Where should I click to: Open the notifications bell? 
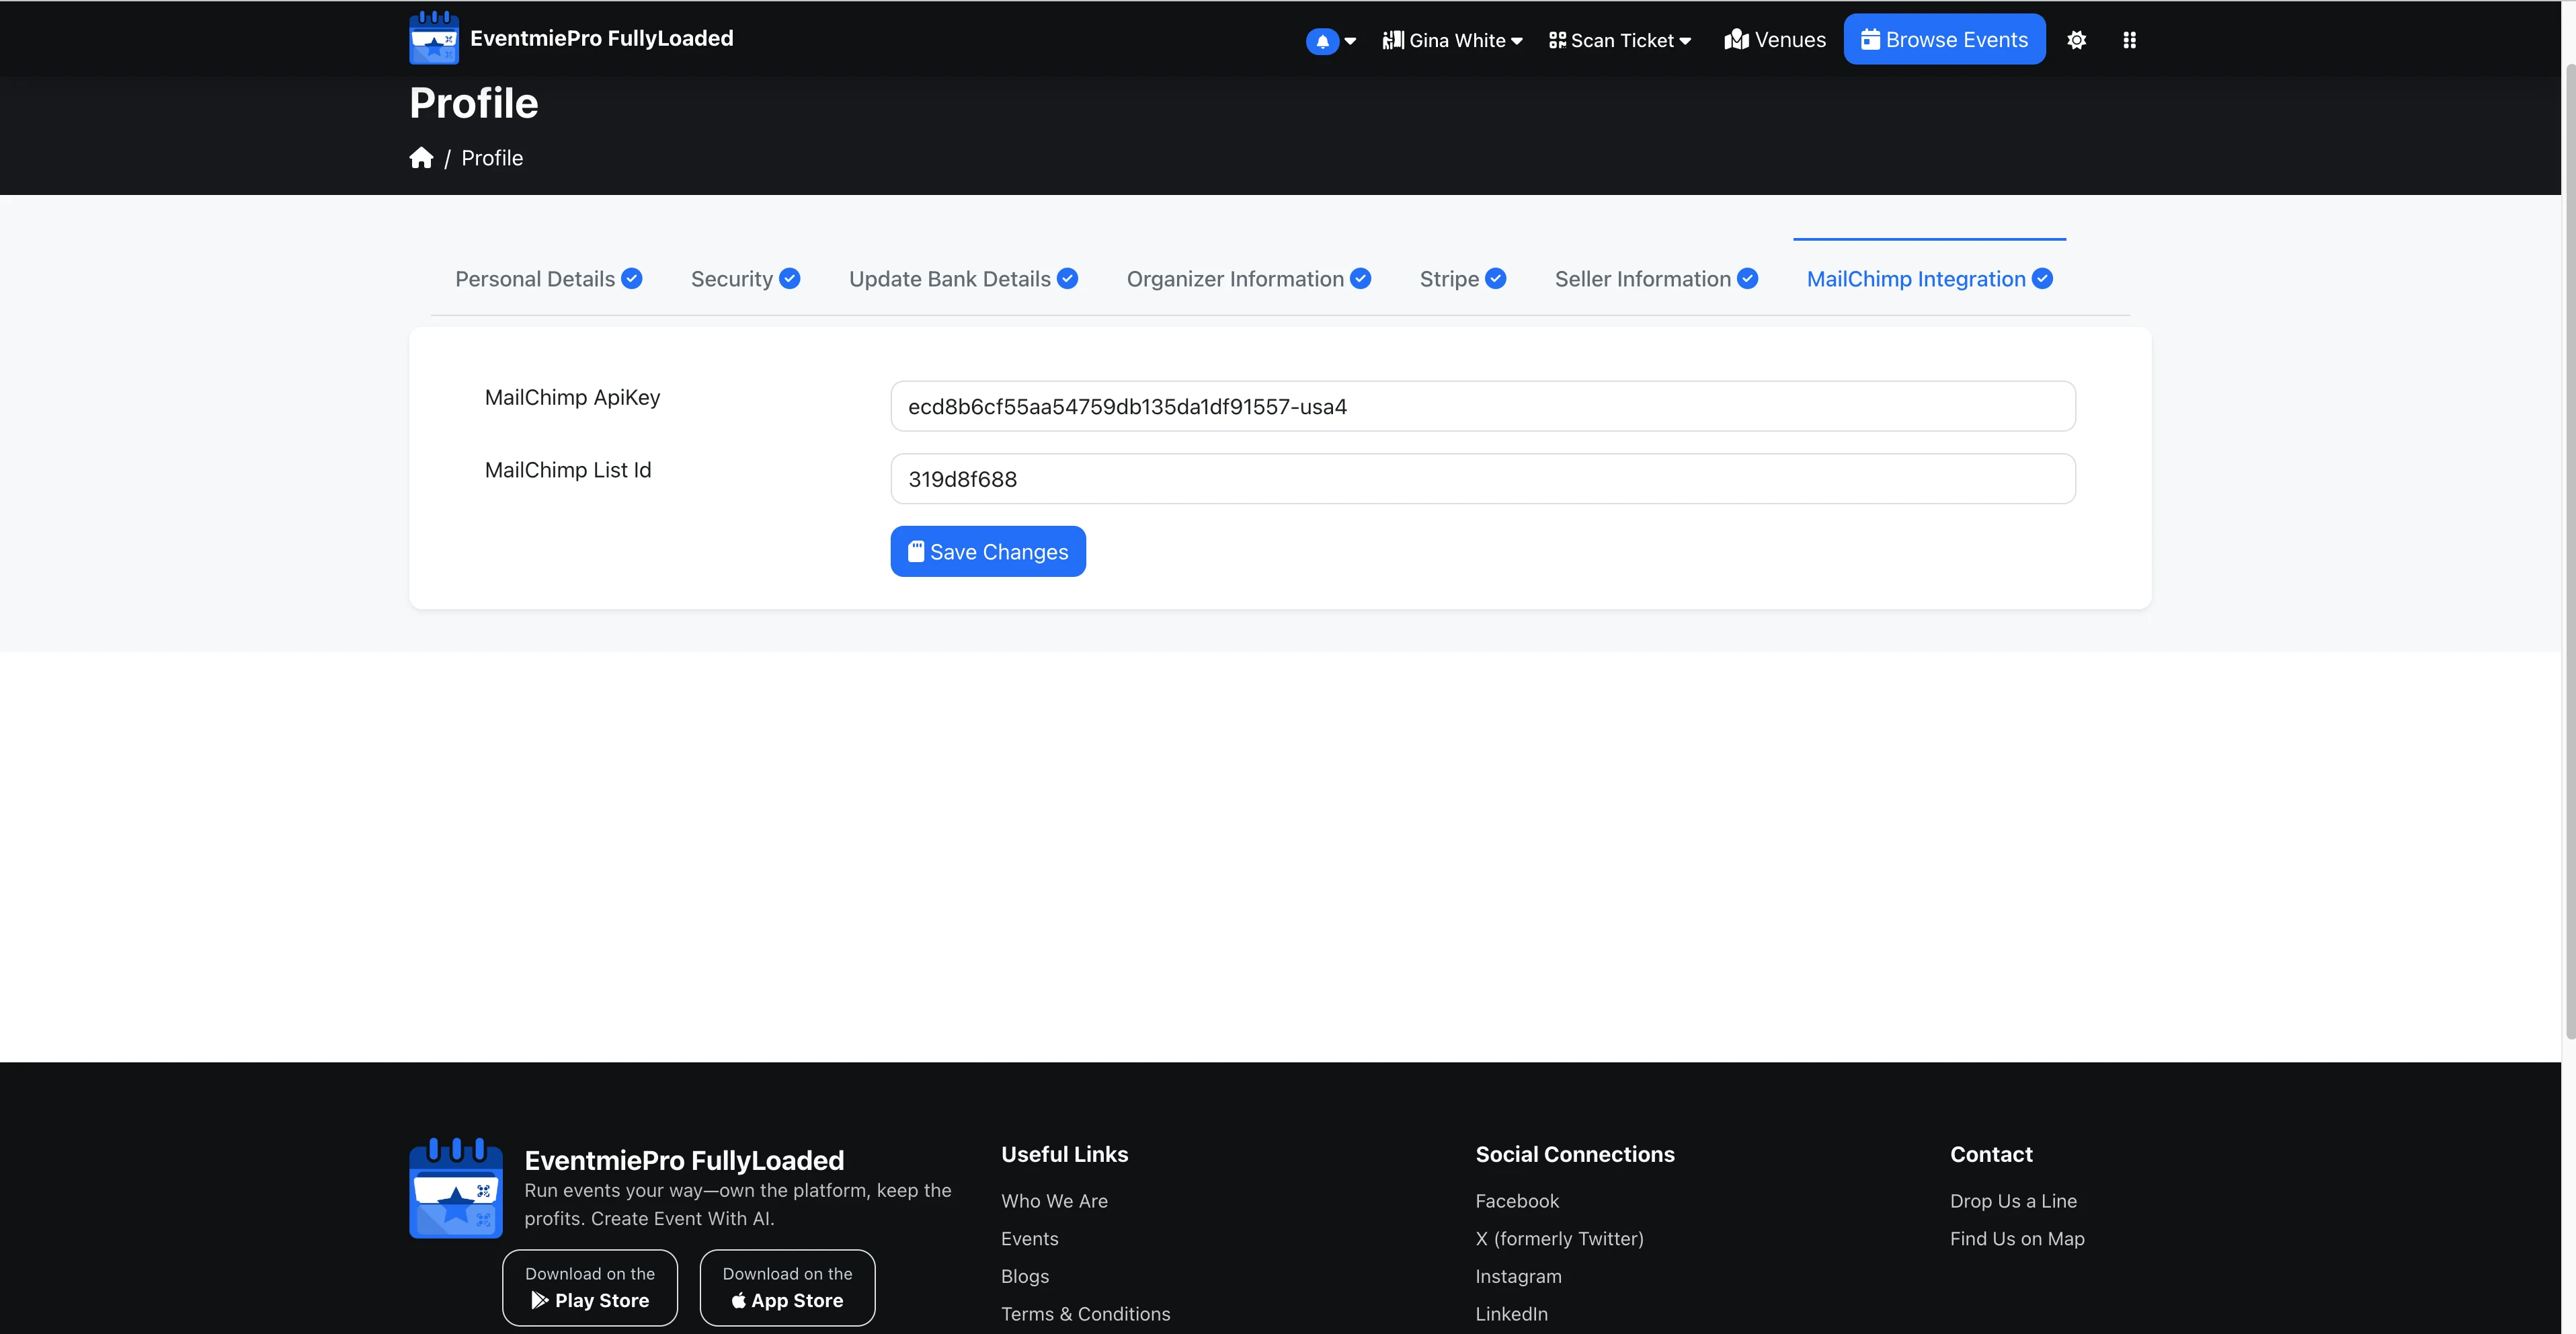[1322, 41]
